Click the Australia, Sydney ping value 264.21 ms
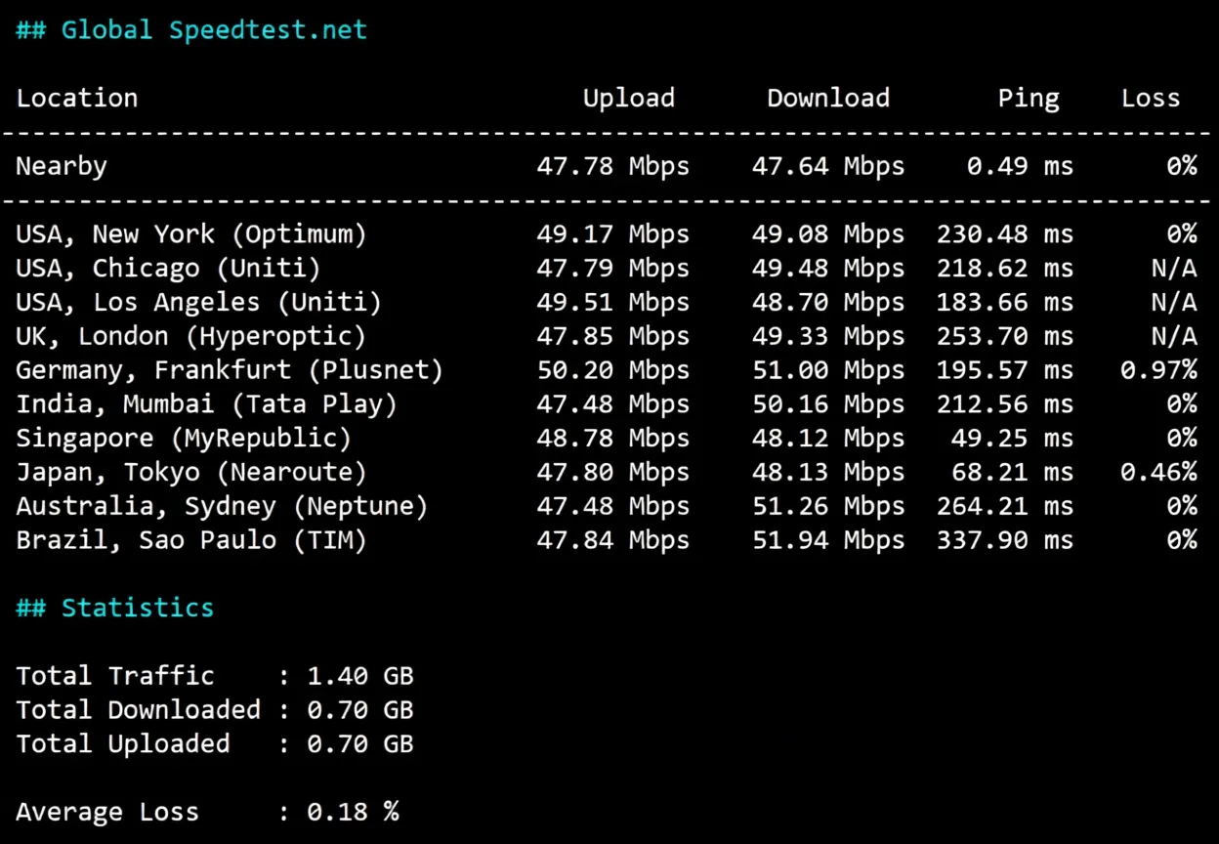The height and width of the screenshot is (844, 1219). (x=1004, y=506)
